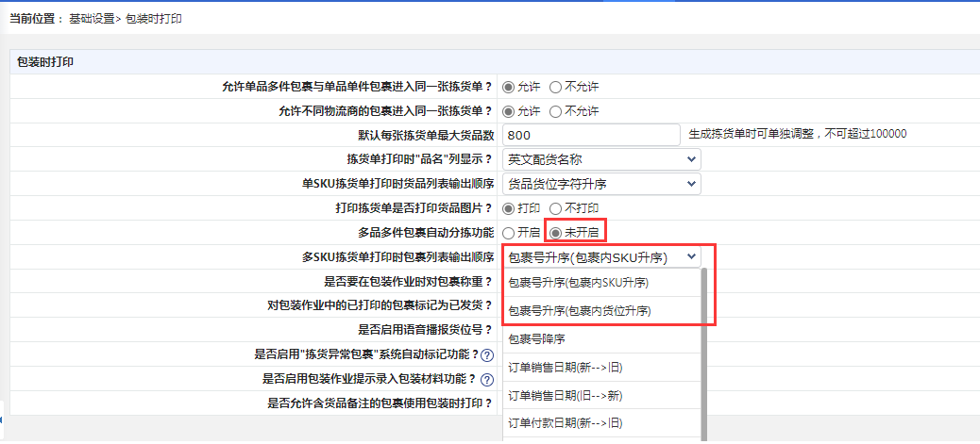
Task: Open help icon for 包装材料 prompt setting
Action: coord(487,380)
